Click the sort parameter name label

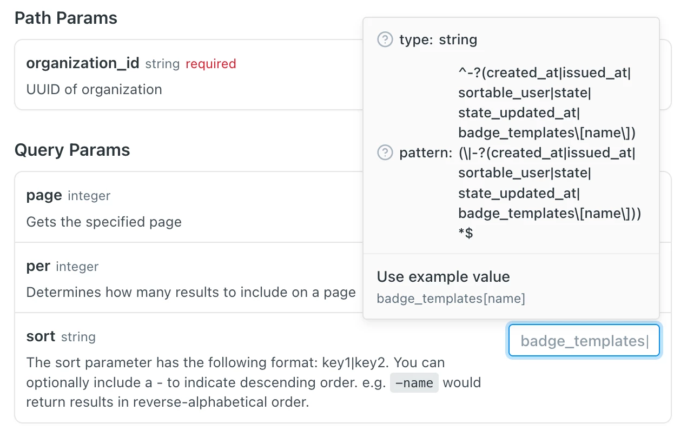(41, 336)
